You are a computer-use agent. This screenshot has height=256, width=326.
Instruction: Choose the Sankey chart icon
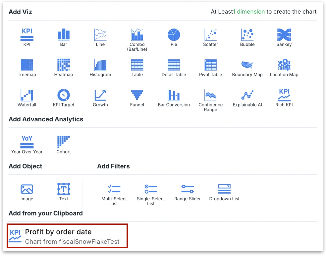(284, 35)
